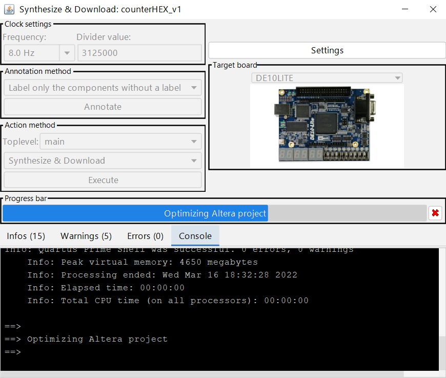Image resolution: width=446 pixels, height=378 pixels.
Task: Click the Optimizing Altera project progress bar
Action: (215, 213)
